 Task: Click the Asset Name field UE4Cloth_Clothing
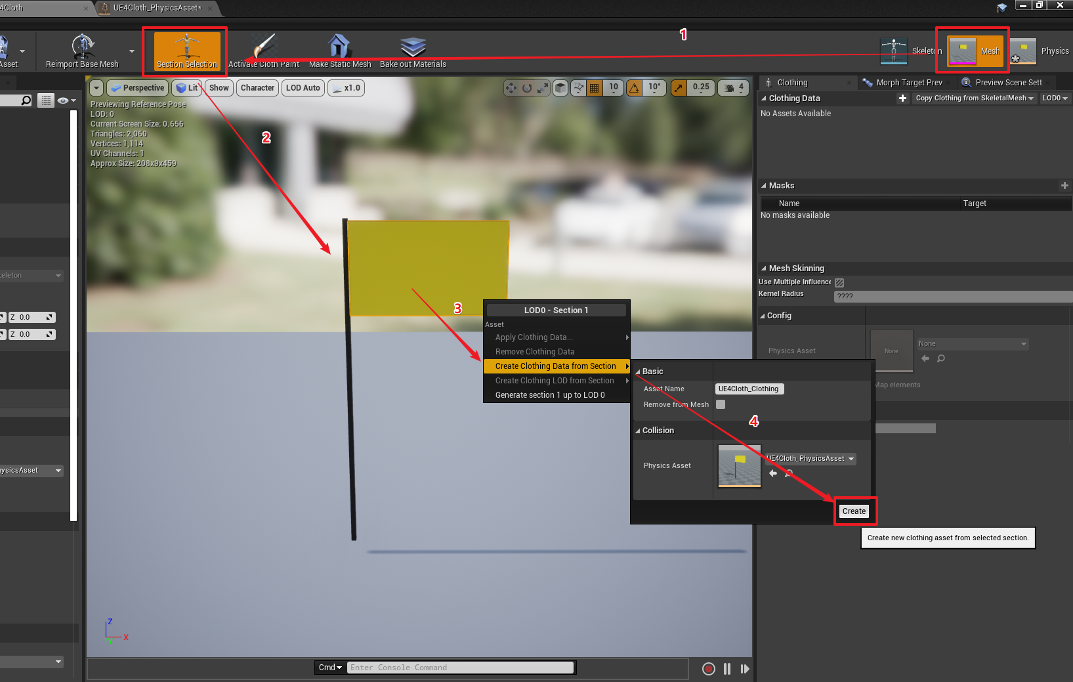[749, 389]
